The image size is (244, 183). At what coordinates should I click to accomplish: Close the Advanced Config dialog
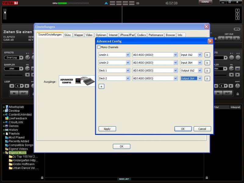pos(210,41)
